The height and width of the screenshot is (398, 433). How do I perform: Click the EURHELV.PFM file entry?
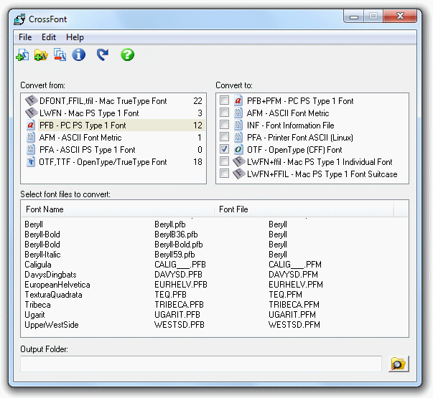tap(295, 285)
